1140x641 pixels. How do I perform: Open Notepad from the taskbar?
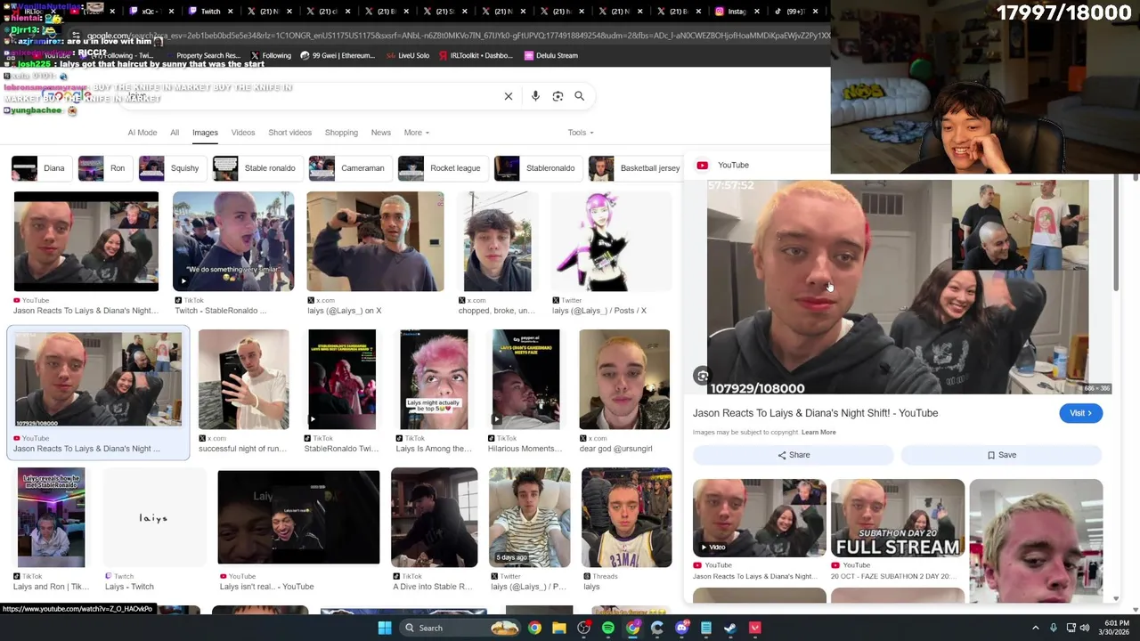pos(706,628)
